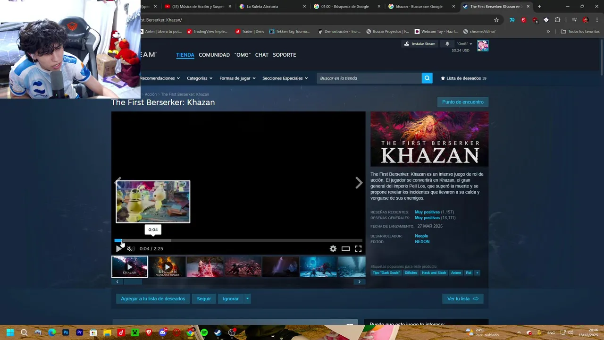Toggle theater mode on the video player
This screenshot has height=340, width=604.
tap(346, 249)
